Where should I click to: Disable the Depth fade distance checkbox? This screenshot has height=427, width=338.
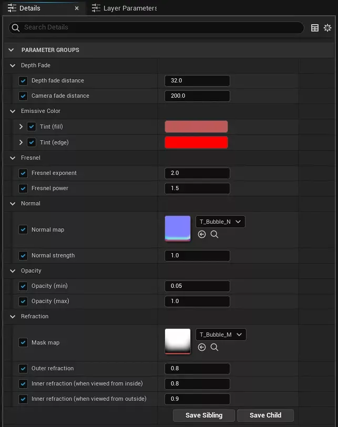tap(23, 81)
